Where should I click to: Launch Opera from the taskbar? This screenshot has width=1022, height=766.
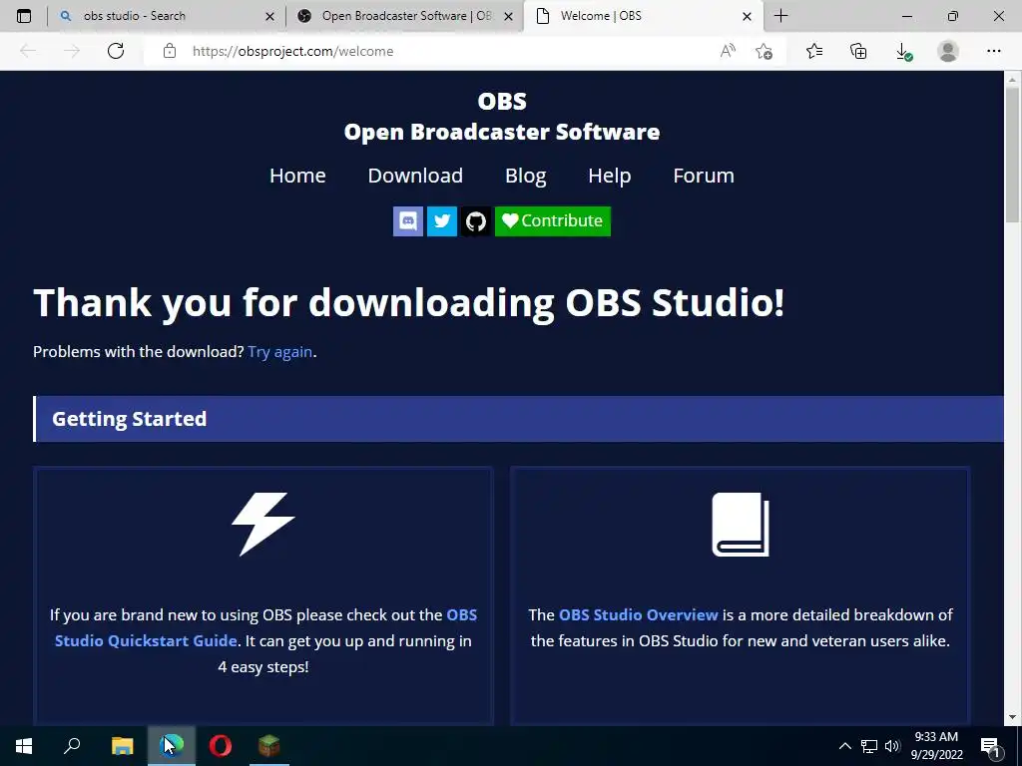pyautogui.click(x=221, y=746)
